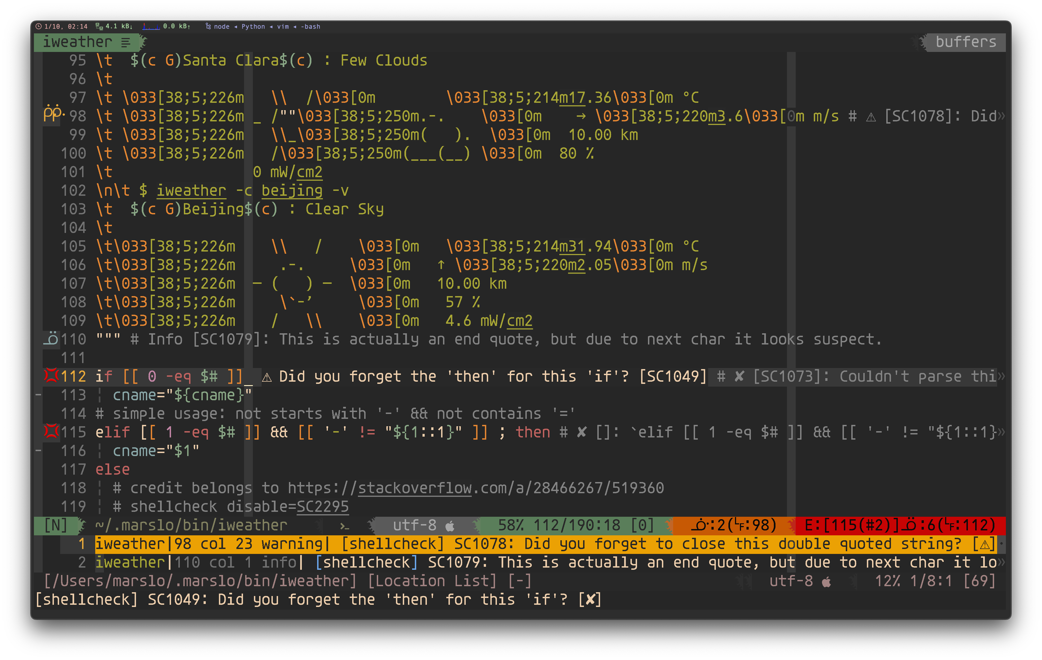The width and height of the screenshot is (1042, 660).
Task: Click the Apple icon in the Location List statusline
Action: click(x=826, y=582)
